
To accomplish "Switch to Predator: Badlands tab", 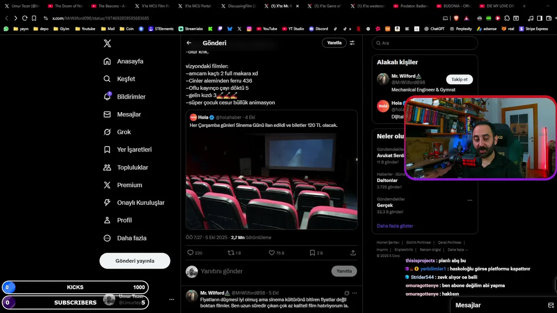I will click(411, 6).
